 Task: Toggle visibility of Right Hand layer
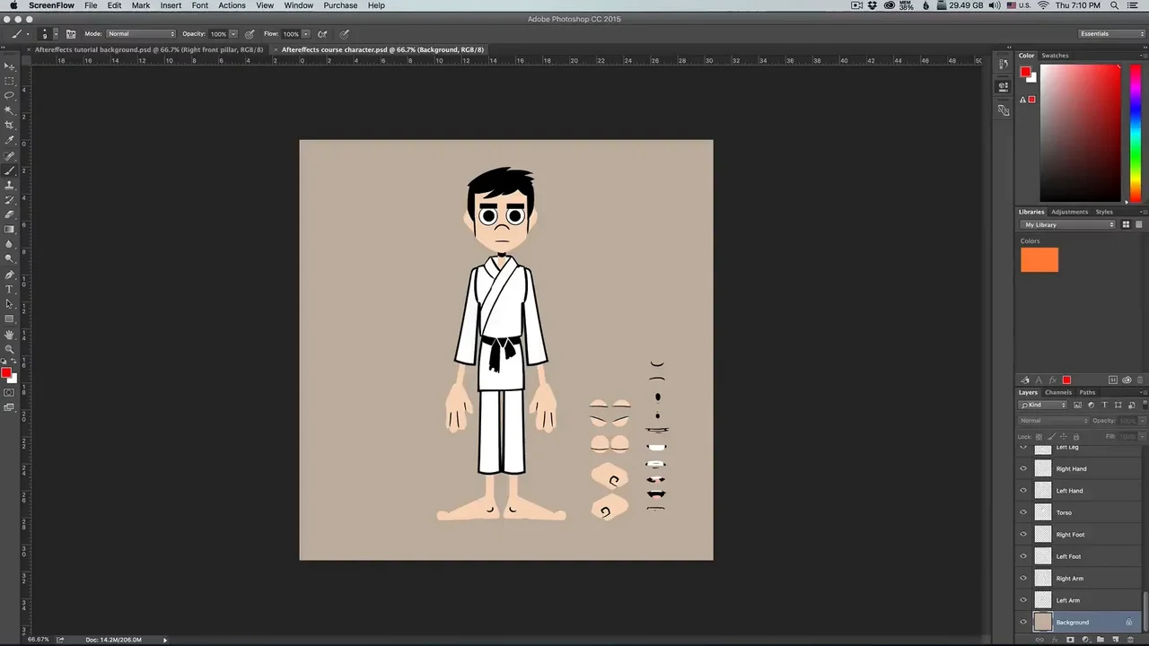(x=1023, y=468)
